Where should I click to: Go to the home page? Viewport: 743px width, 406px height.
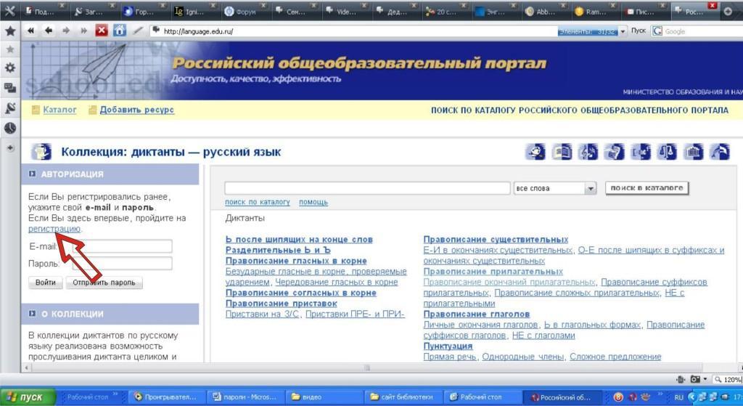[120, 31]
